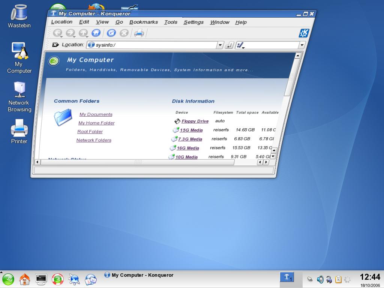Go back with the Back arrow in Konqueror
Viewport: 384px width, 288px height.
point(57,33)
